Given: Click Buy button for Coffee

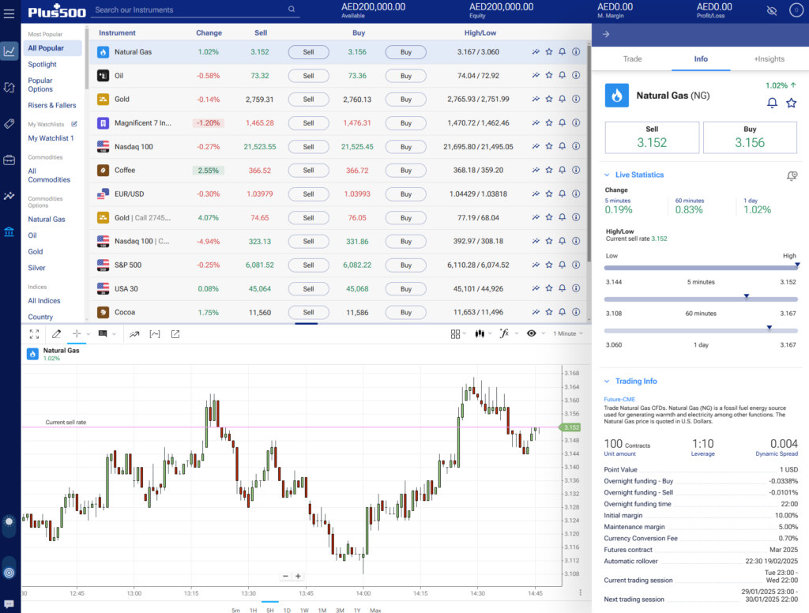Looking at the screenshot, I should pos(405,171).
